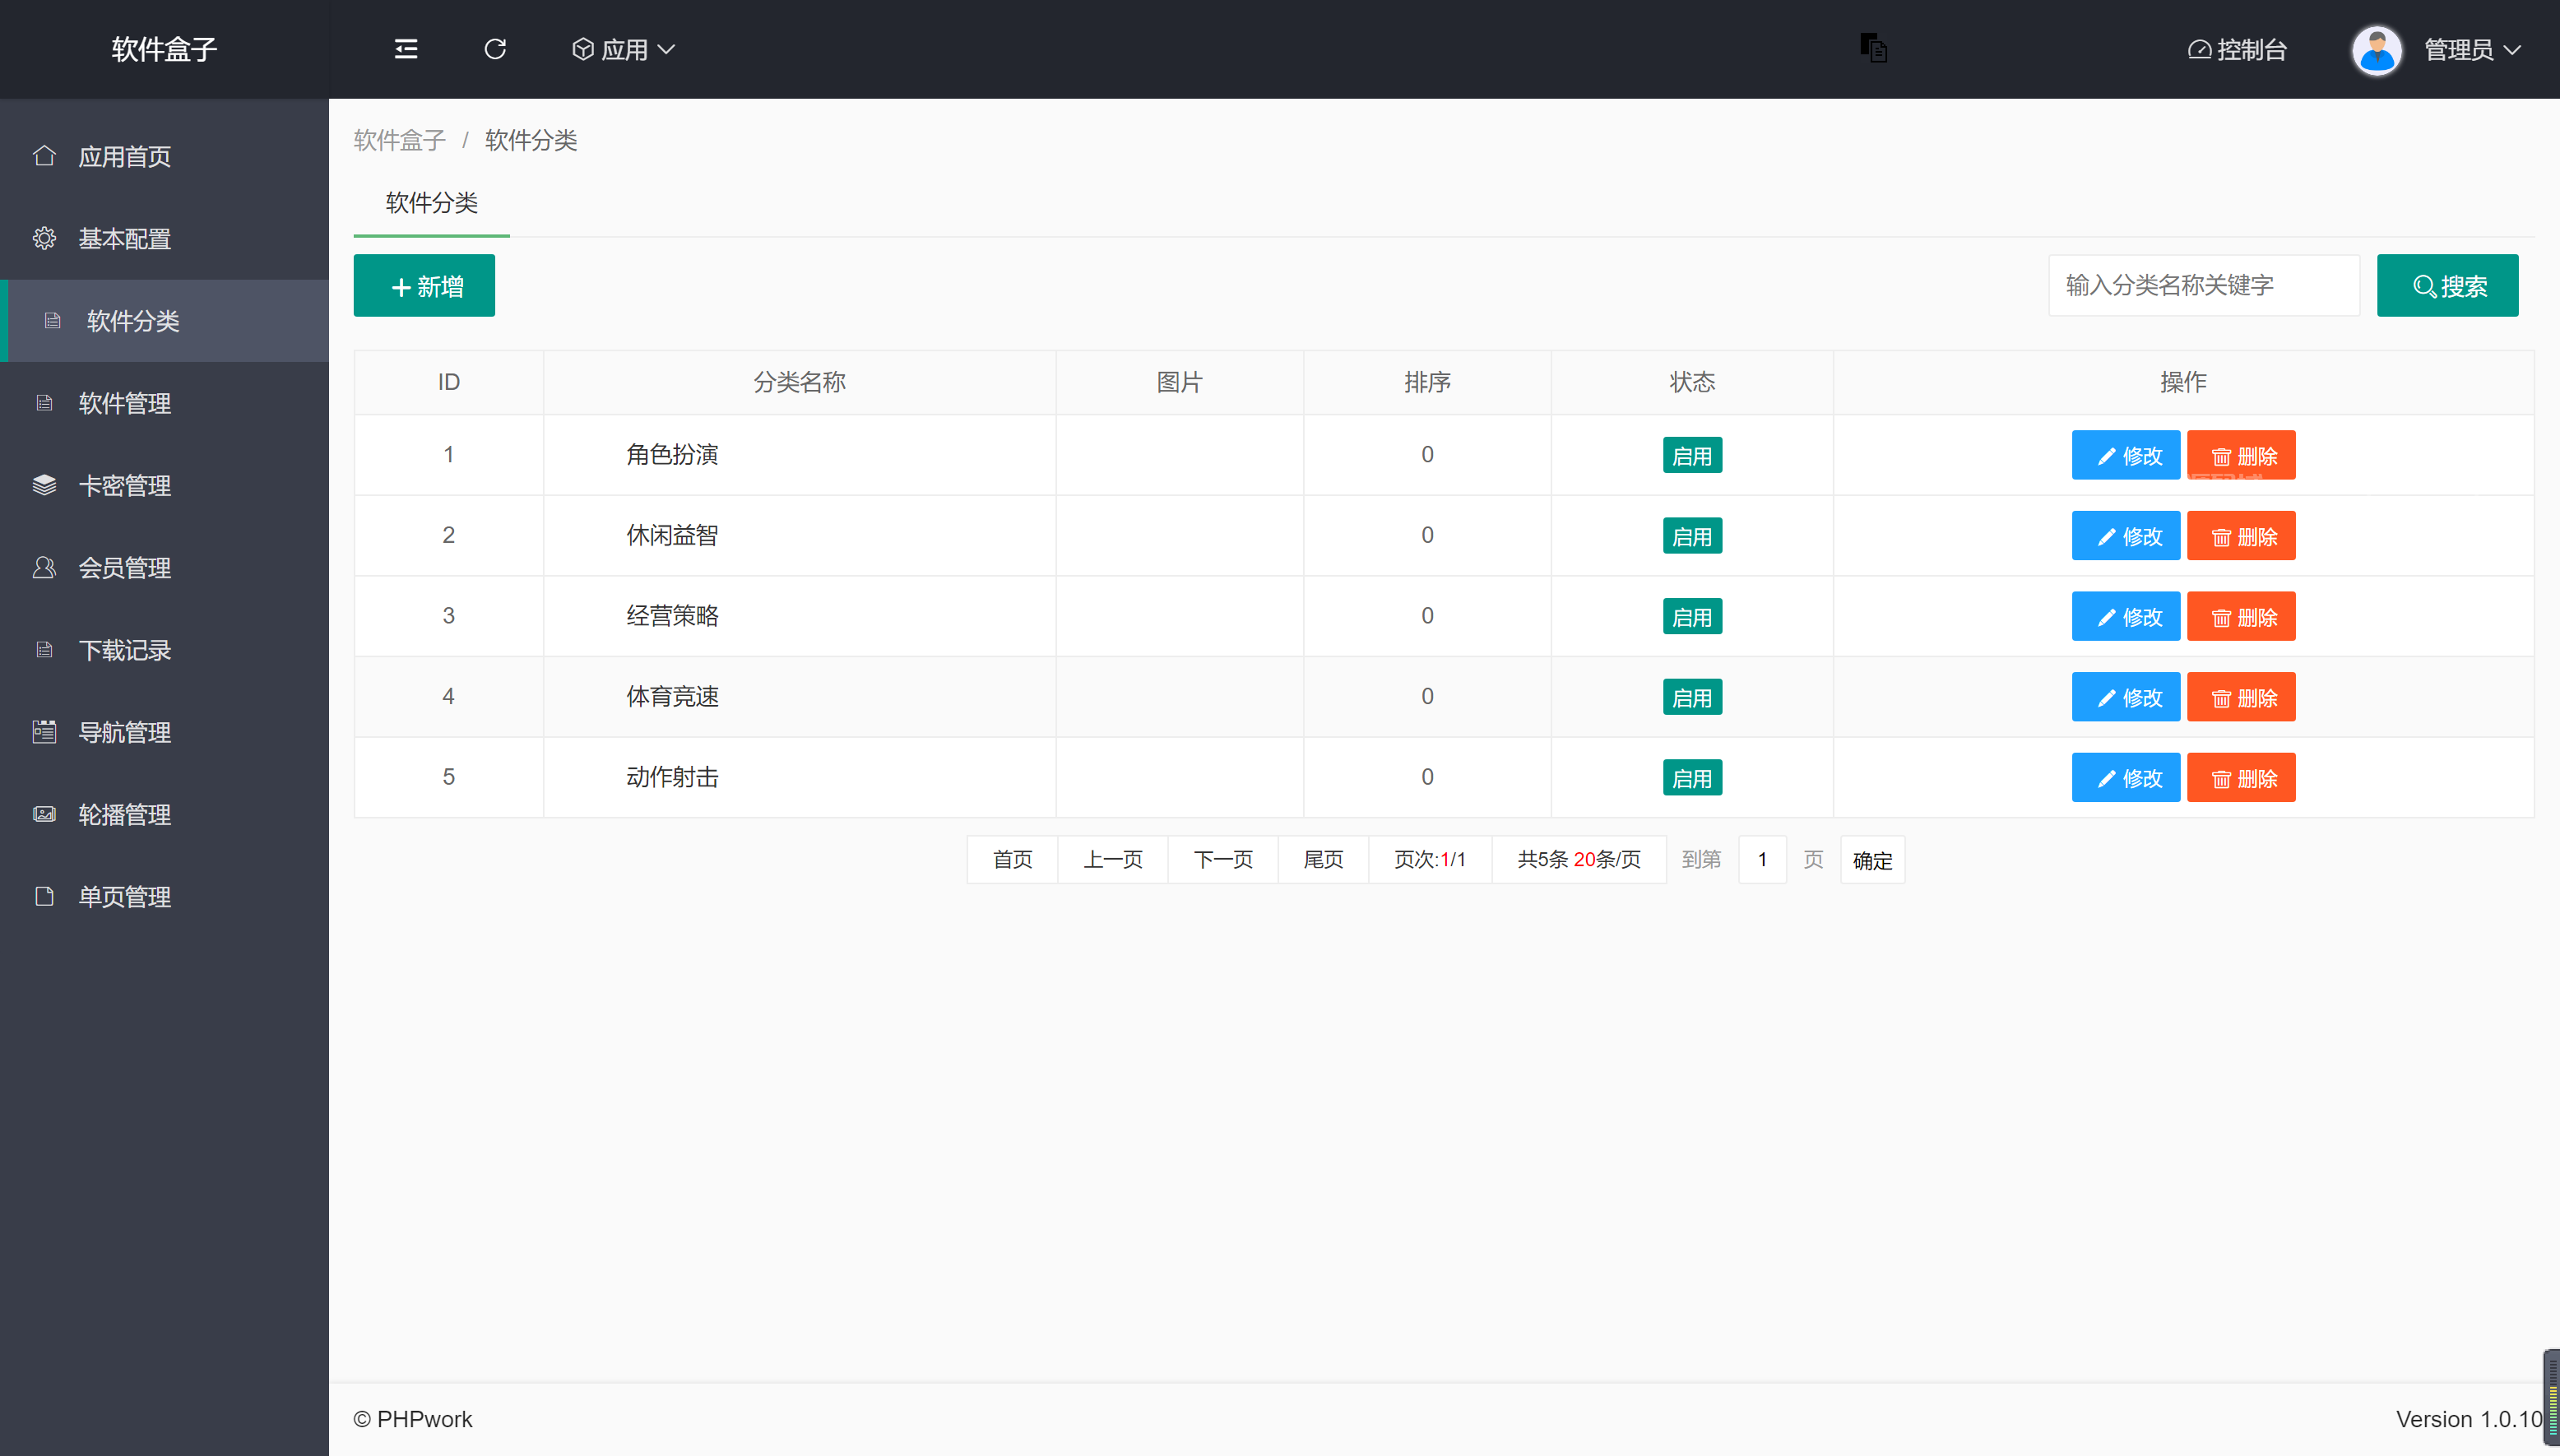Image resolution: width=2560 pixels, height=1456 pixels.
Task: Toggle the 启用 status of 经营策略
Action: pyautogui.click(x=1691, y=617)
